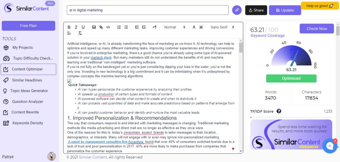
Task: Click the editor's vertical scrollbar thumb
Action: coord(241,48)
